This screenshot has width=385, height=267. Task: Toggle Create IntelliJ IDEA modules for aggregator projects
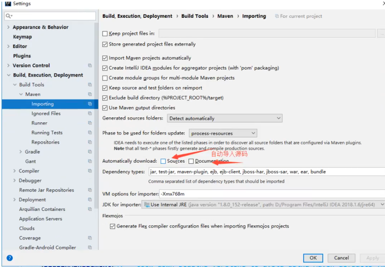(105, 68)
